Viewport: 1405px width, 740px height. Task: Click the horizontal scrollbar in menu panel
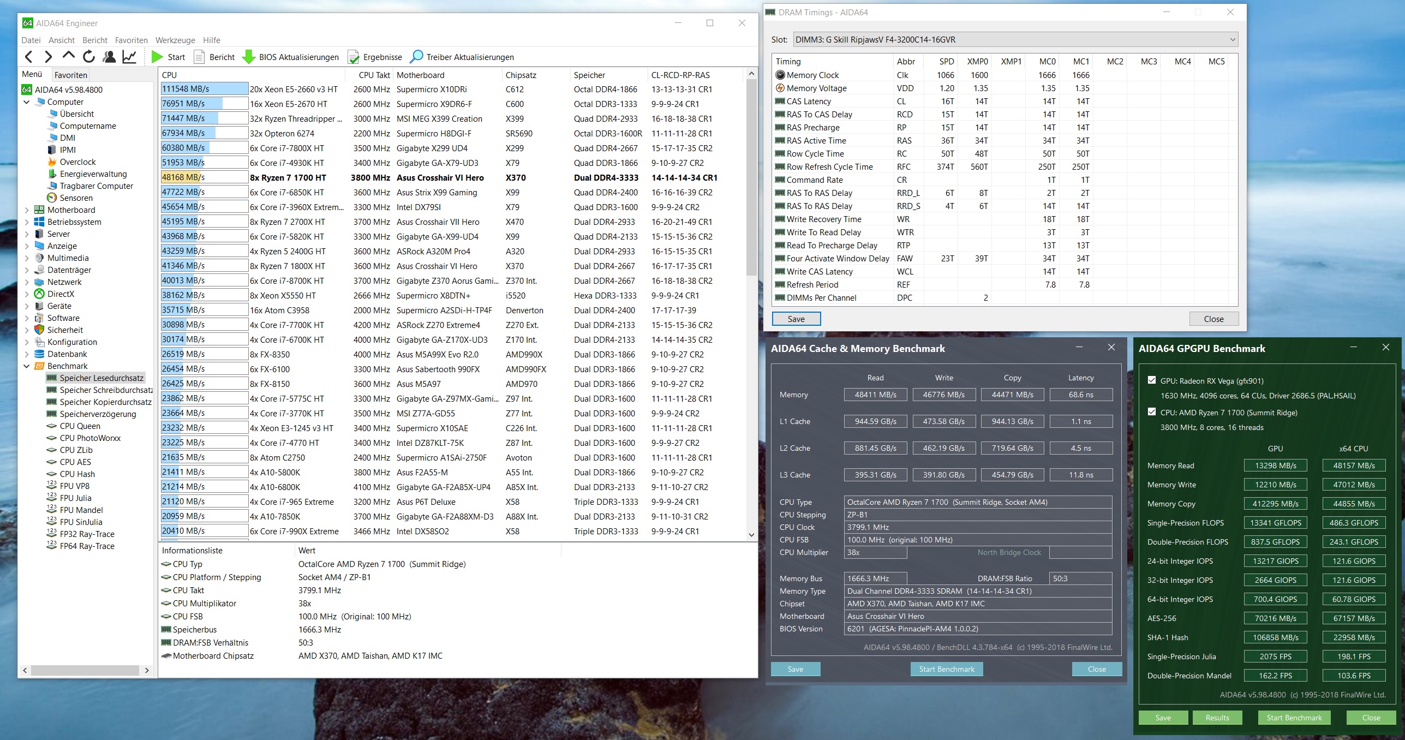tap(85, 670)
